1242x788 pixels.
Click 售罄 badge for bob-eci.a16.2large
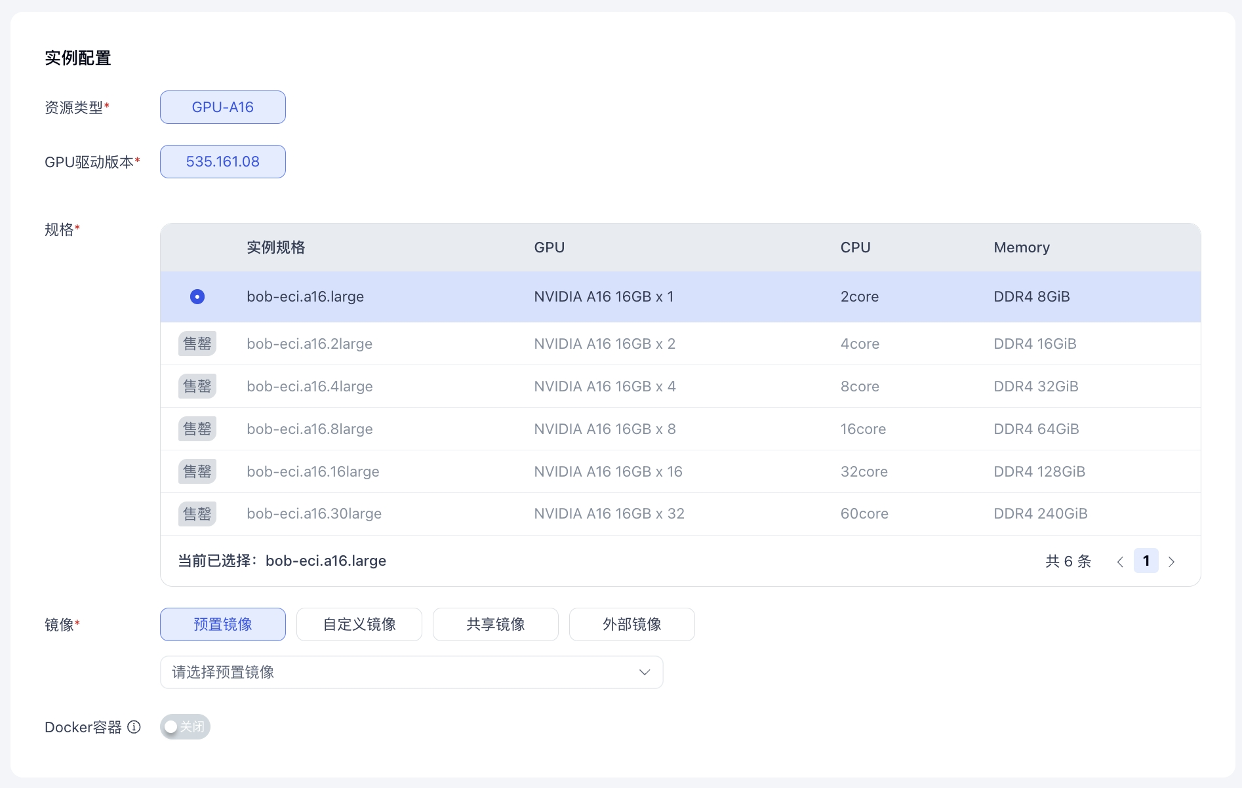click(197, 344)
